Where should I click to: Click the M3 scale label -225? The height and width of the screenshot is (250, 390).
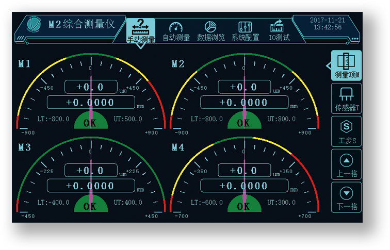[x=47, y=171]
